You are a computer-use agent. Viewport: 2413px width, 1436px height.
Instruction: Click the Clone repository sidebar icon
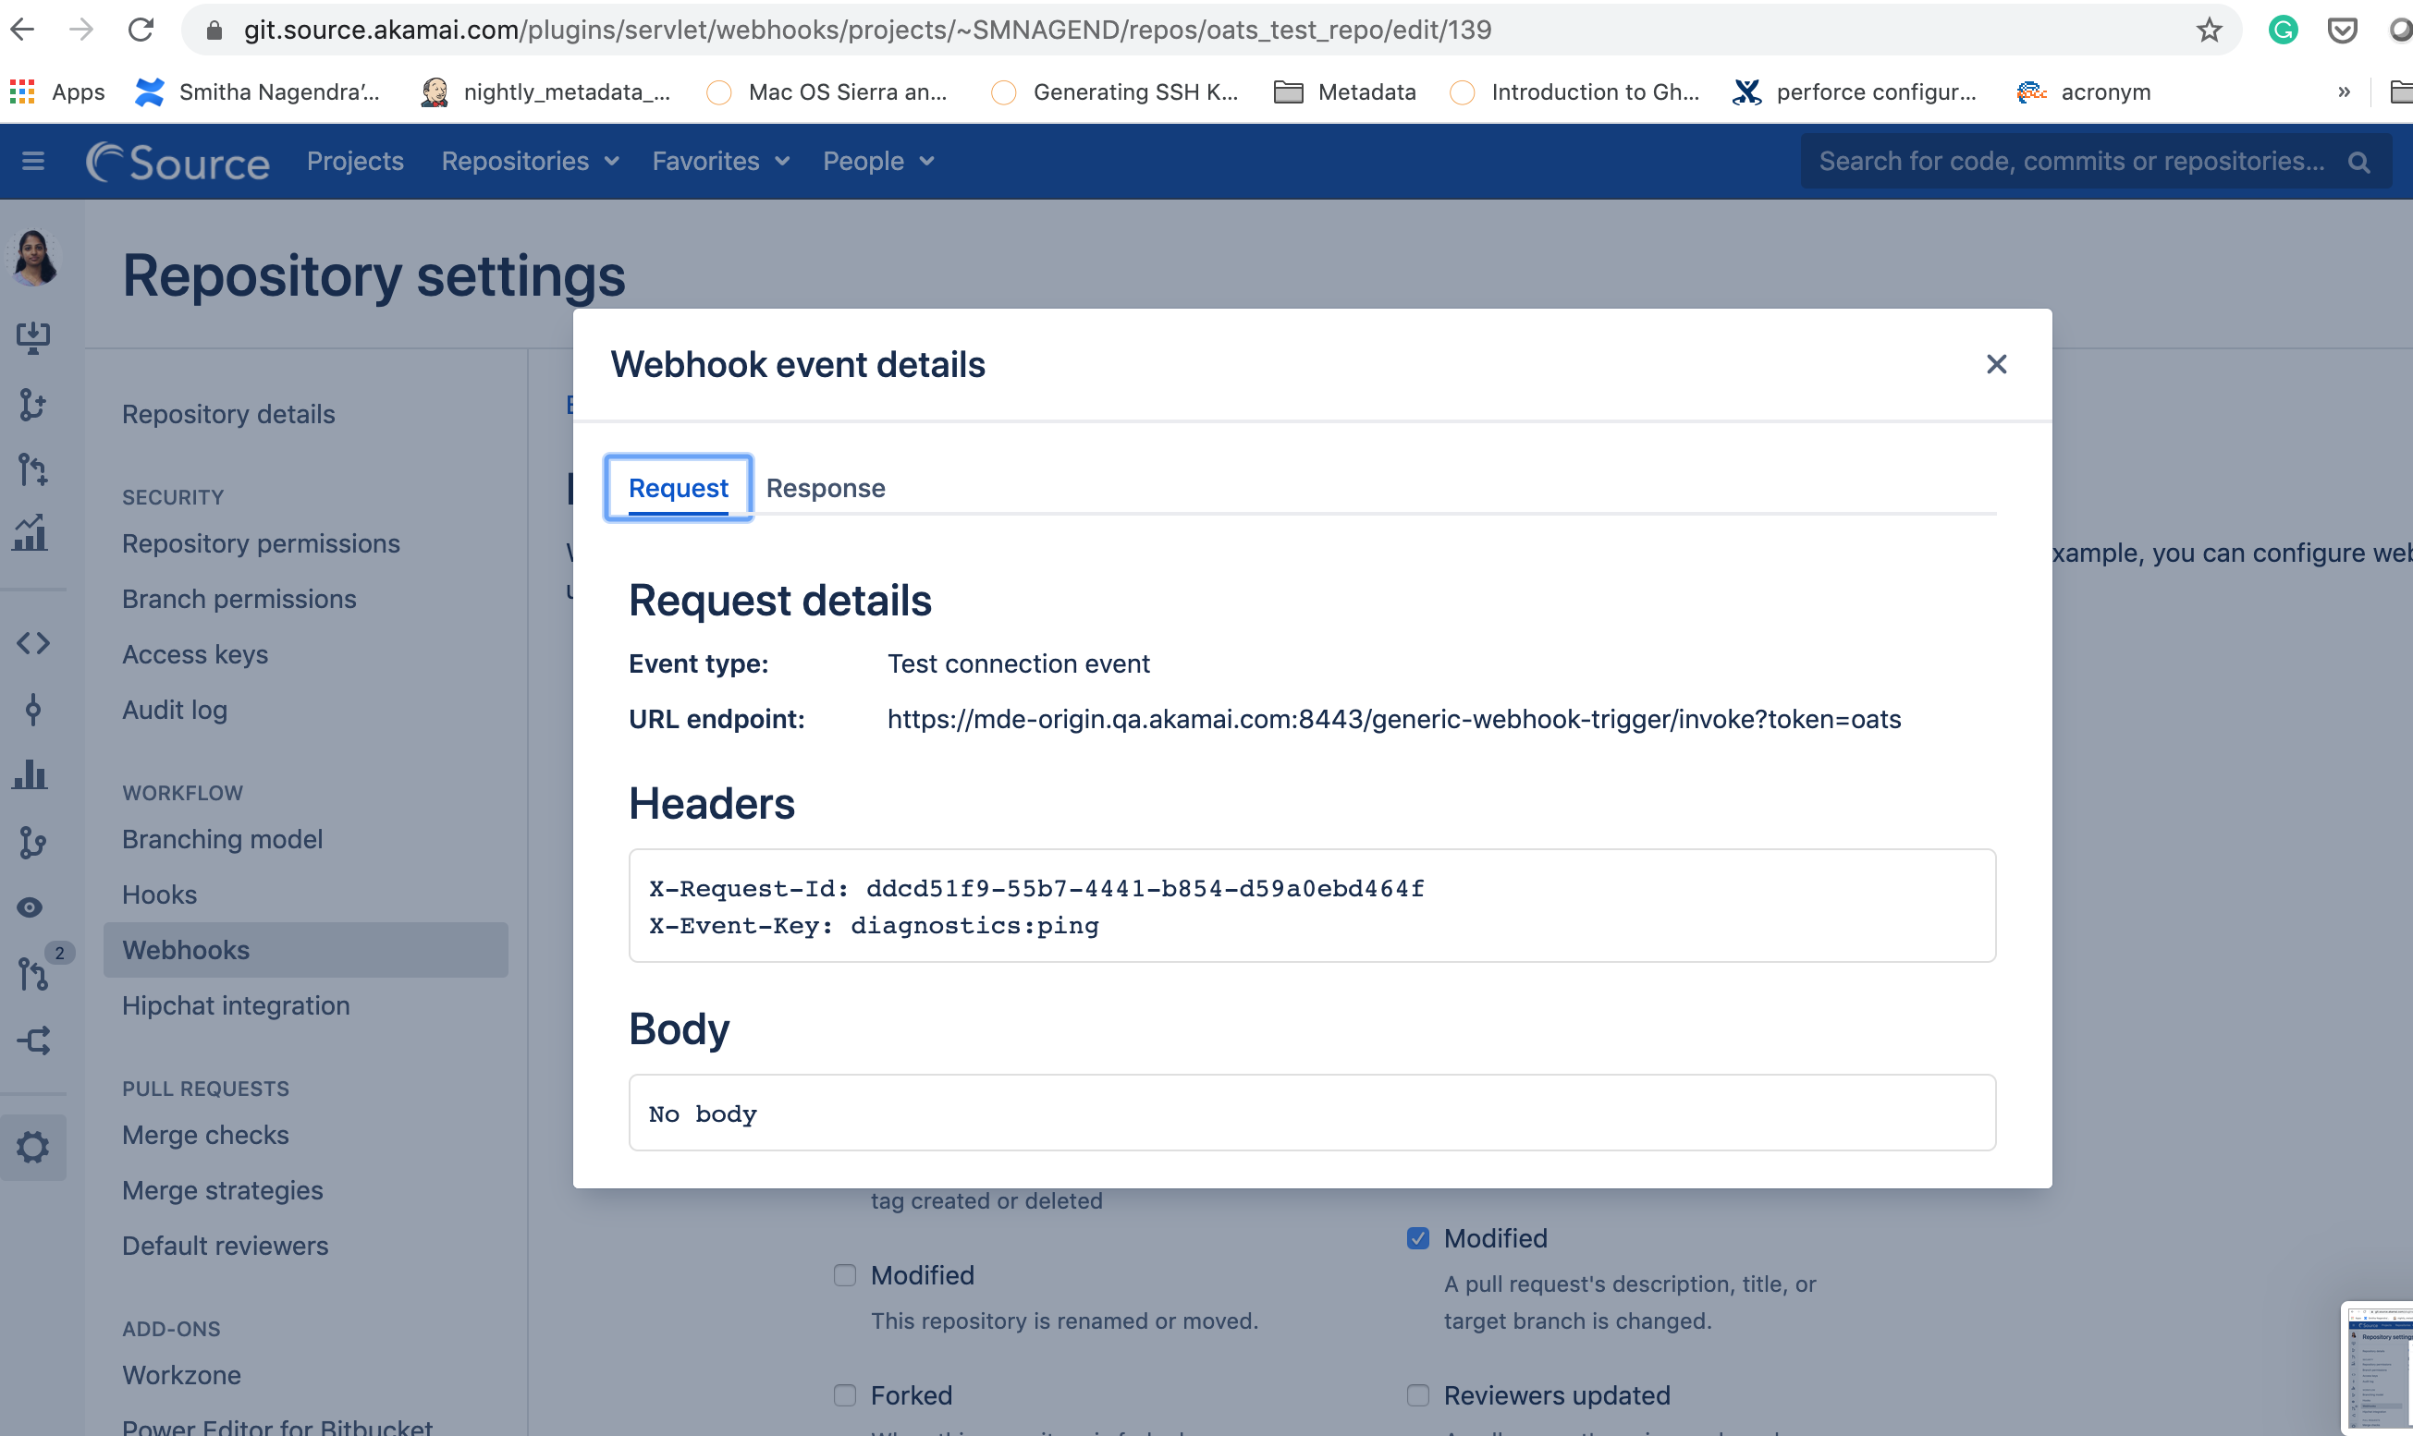[x=33, y=337]
